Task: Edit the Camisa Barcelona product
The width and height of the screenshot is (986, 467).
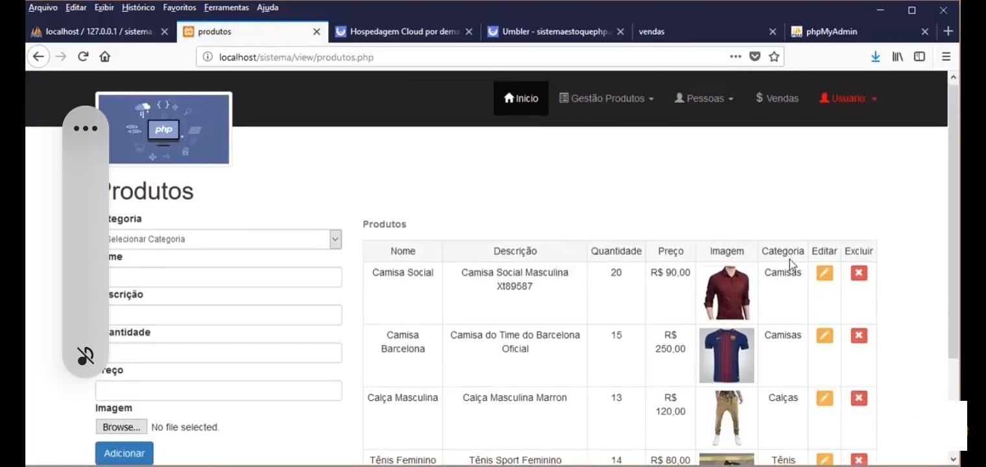Action: (824, 335)
